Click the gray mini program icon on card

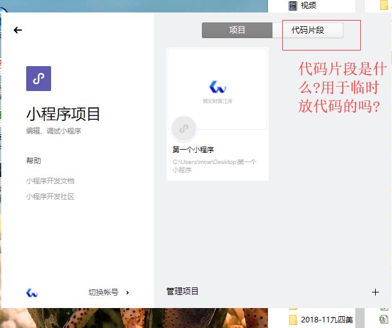pos(184,128)
